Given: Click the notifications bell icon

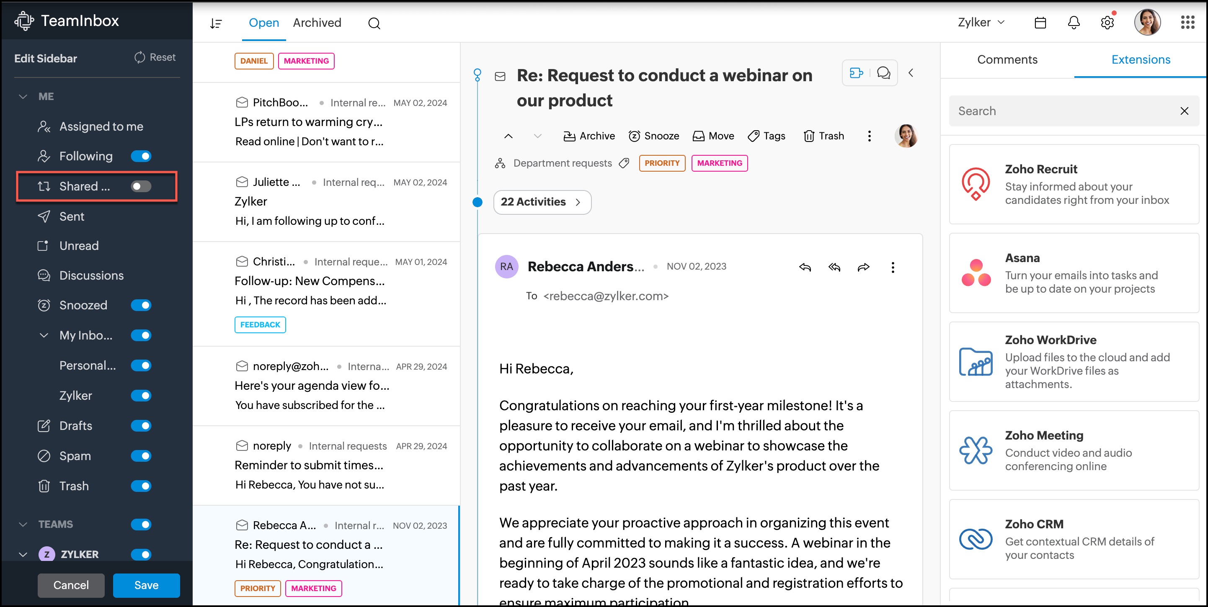Looking at the screenshot, I should (x=1074, y=23).
